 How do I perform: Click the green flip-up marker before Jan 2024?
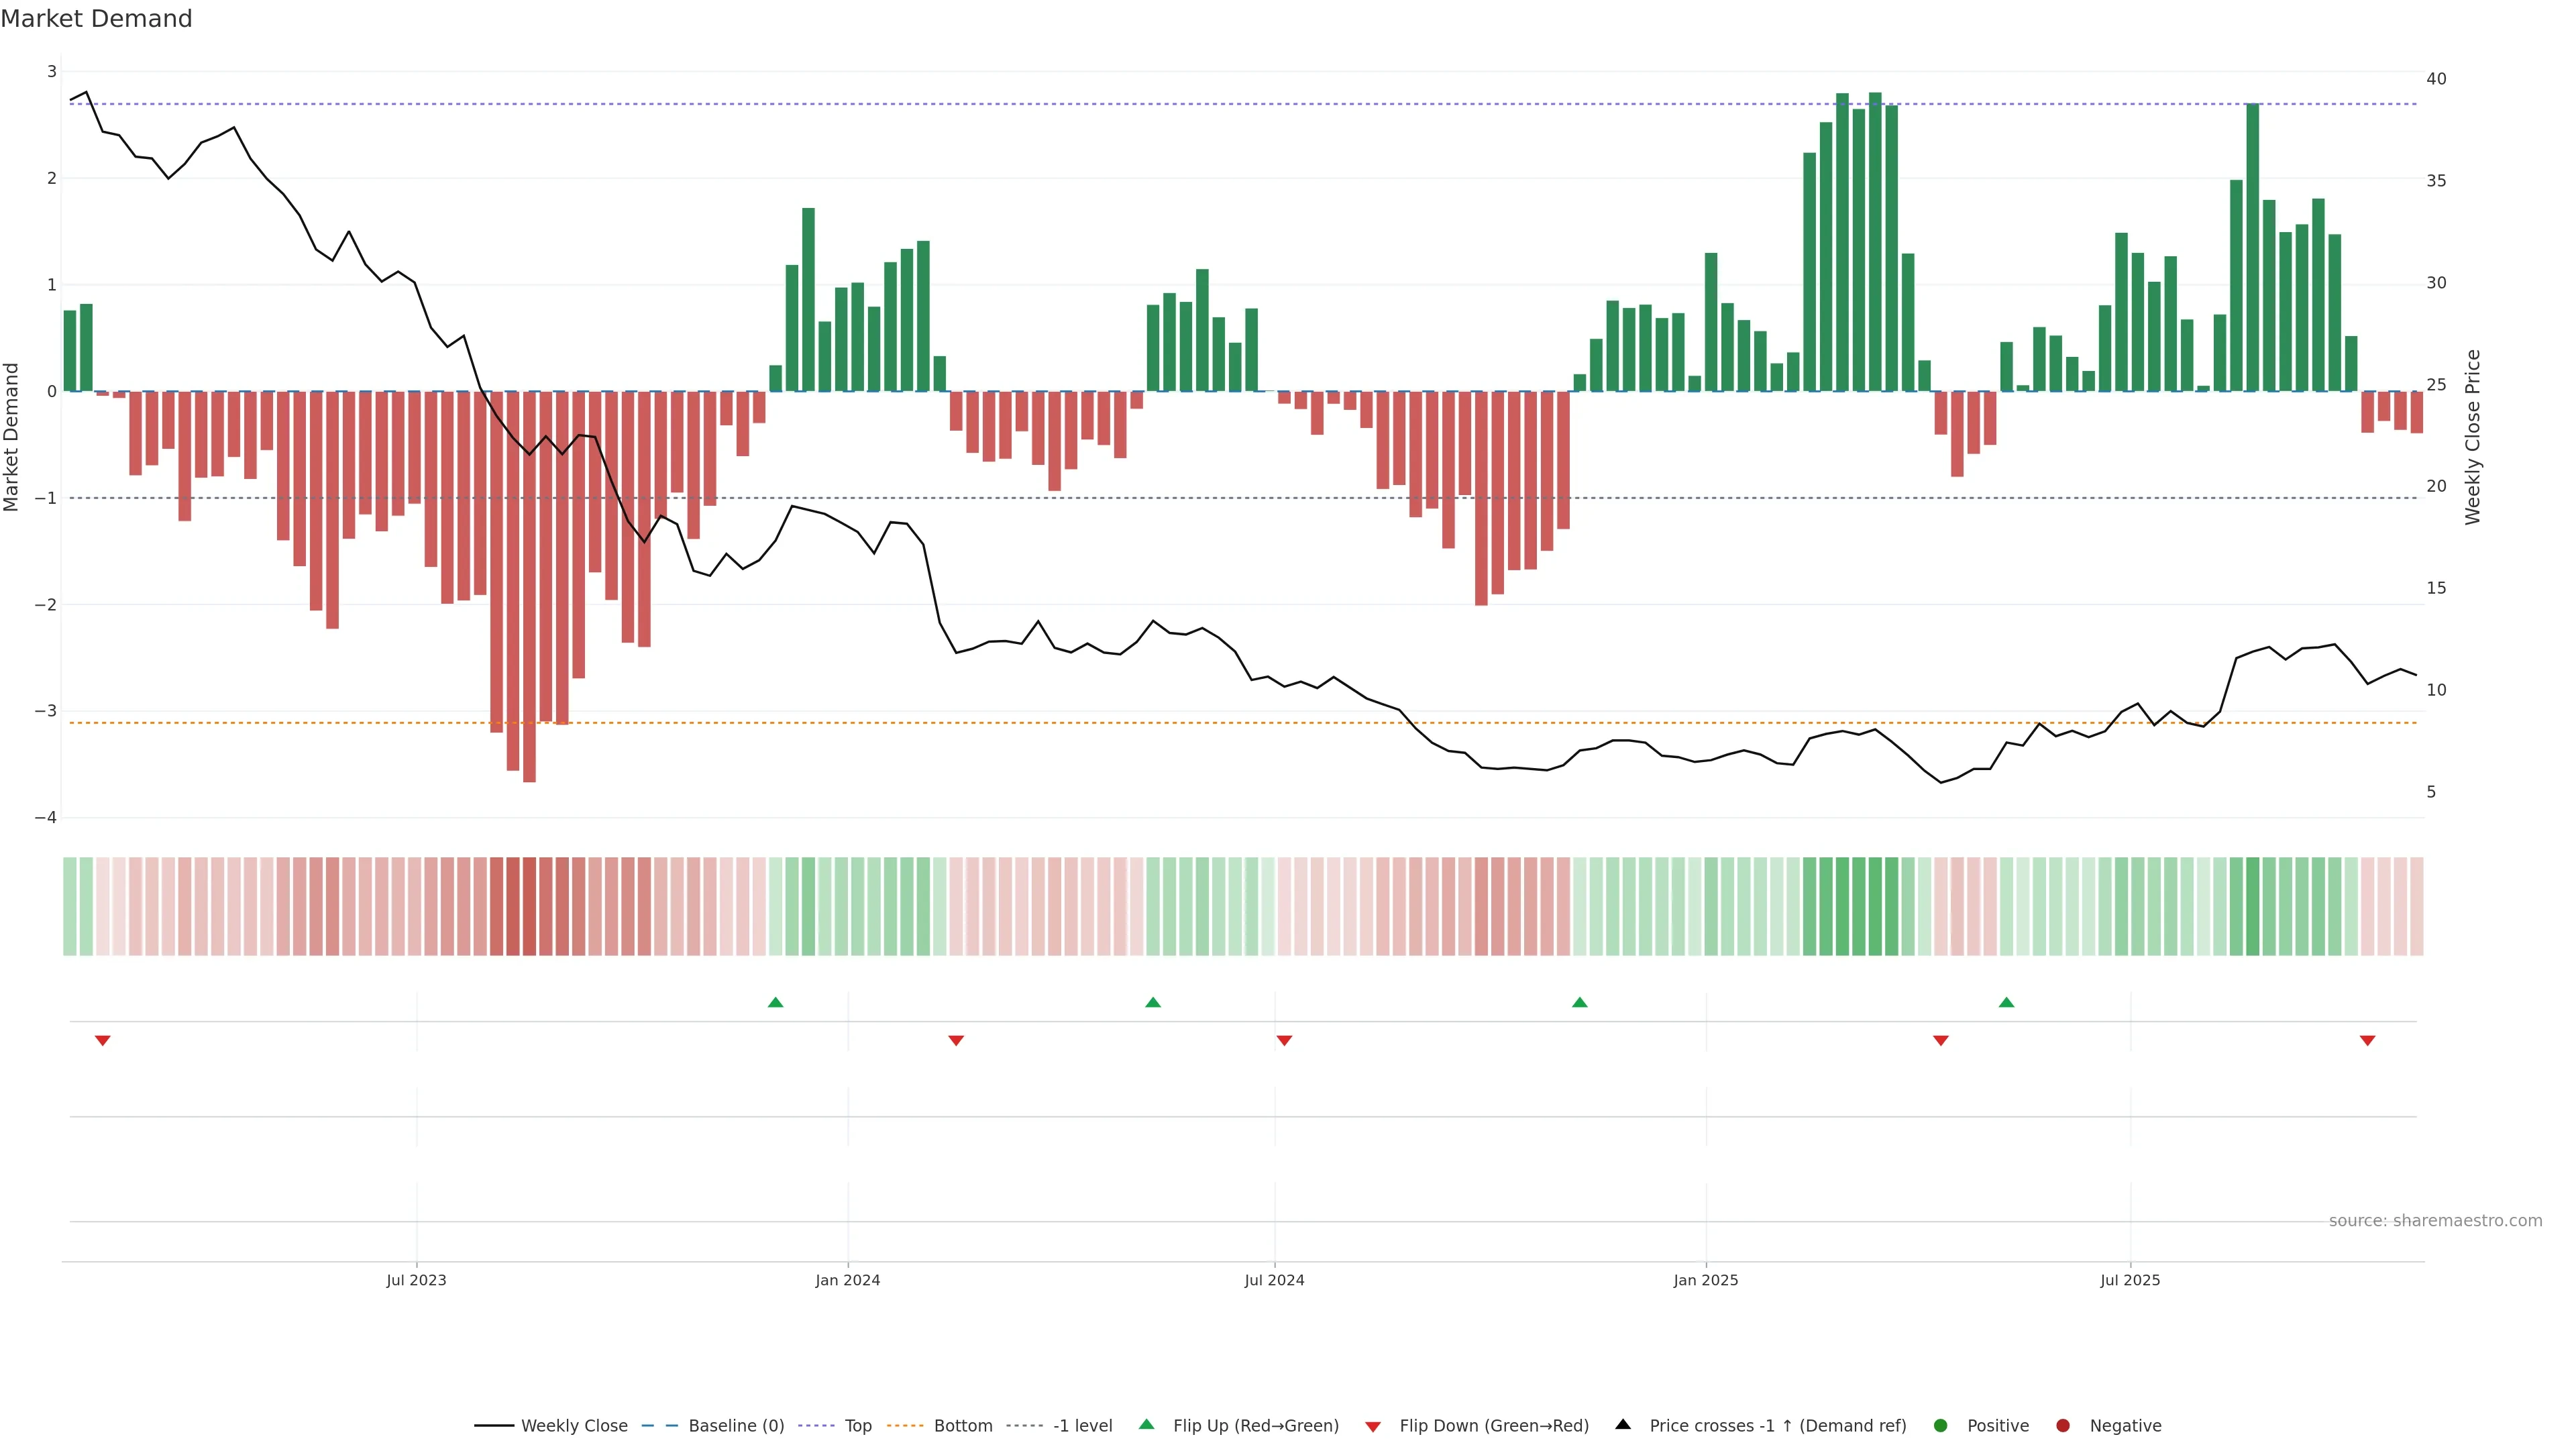point(775,1002)
